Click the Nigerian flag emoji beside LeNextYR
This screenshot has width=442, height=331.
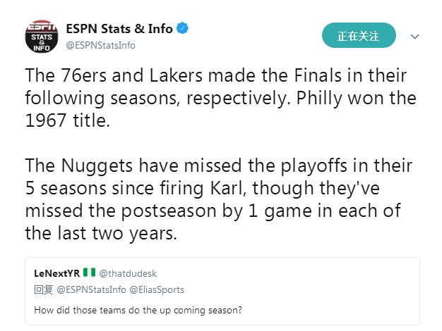[x=90, y=273]
